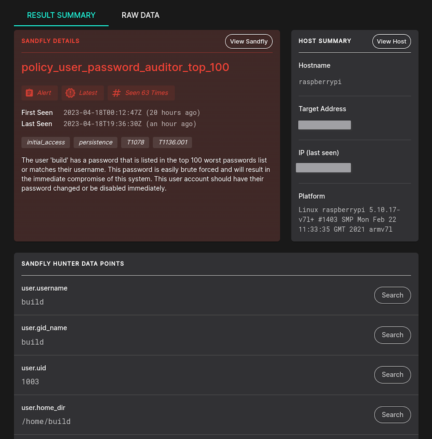The image size is (432, 439).
Task: Select the persistence technique tag
Action: (x=95, y=142)
